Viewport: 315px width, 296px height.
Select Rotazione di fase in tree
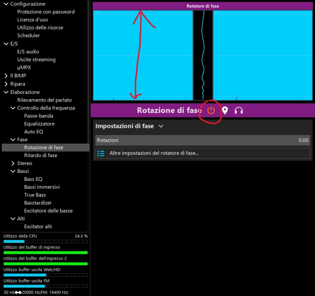pos(44,147)
